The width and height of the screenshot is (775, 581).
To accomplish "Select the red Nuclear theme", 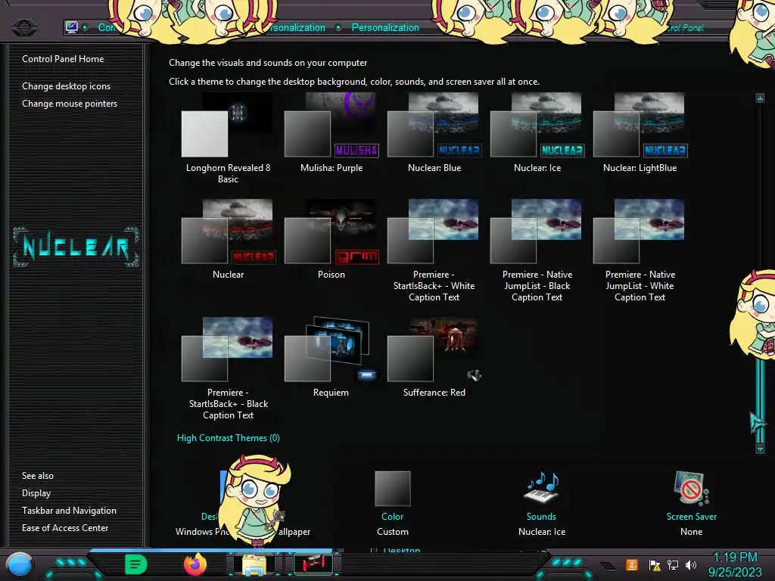I will tap(228, 240).
